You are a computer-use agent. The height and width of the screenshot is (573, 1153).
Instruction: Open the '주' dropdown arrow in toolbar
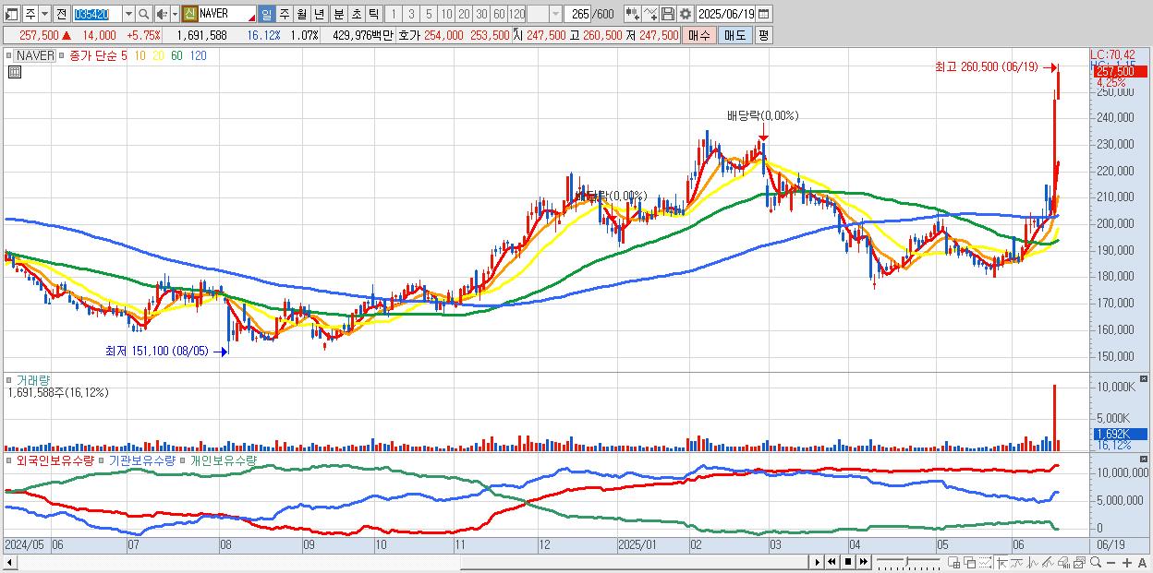point(44,14)
